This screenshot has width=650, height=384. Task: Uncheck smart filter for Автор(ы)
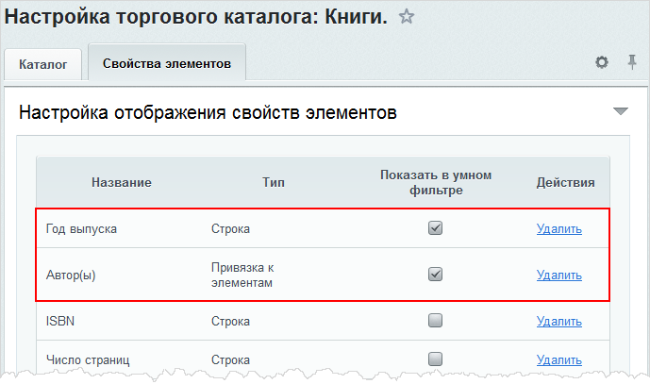click(435, 275)
